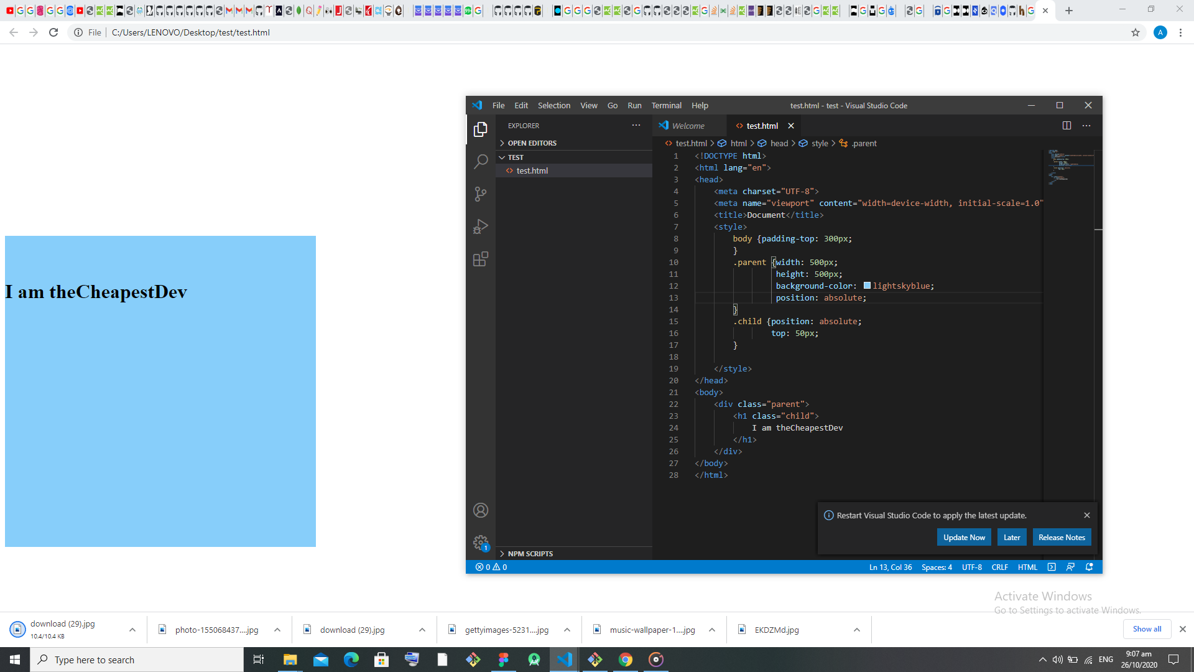Collapse the TEST folder section
Image resolution: width=1194 pixels, height=672 pixels.
(574, 157)
